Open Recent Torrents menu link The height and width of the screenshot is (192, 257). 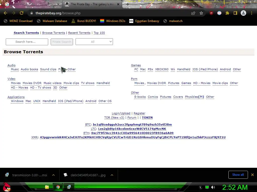point(79,33)
